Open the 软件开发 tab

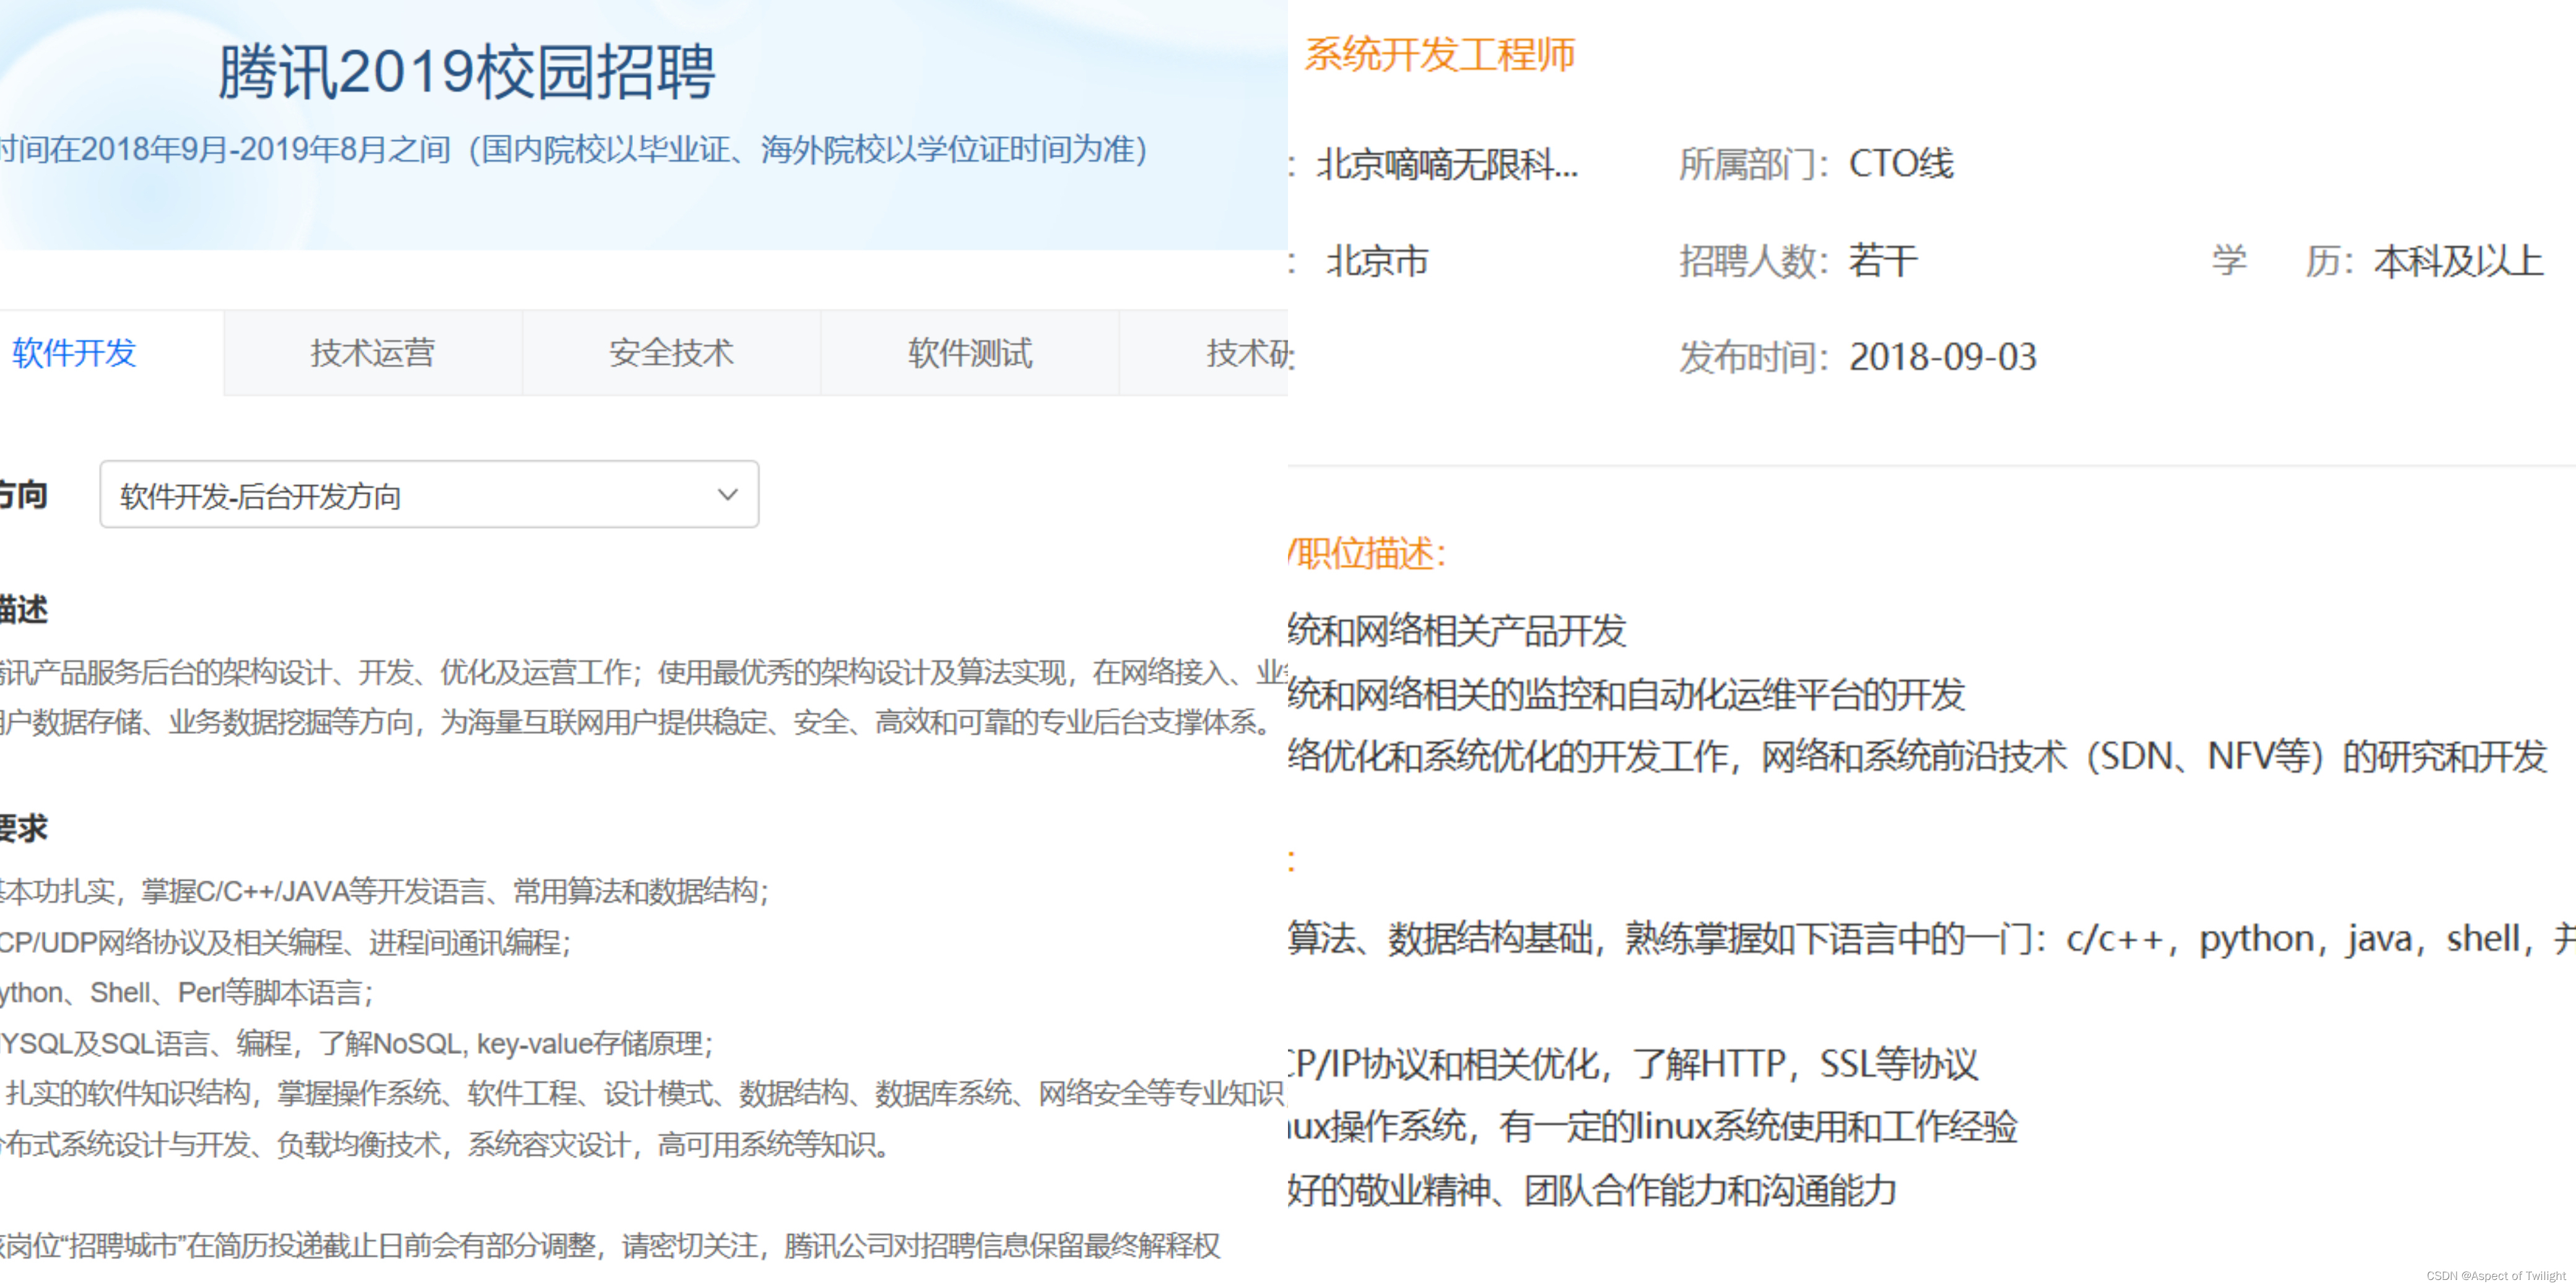pos(75,353)
